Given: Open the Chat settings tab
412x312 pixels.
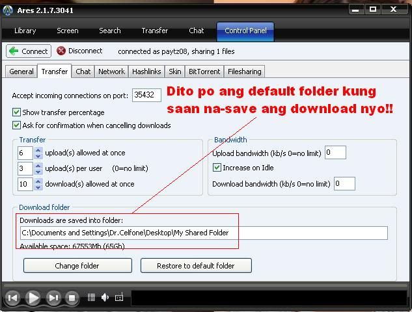Looking at the screenshot, I should (x=83, y=71).
